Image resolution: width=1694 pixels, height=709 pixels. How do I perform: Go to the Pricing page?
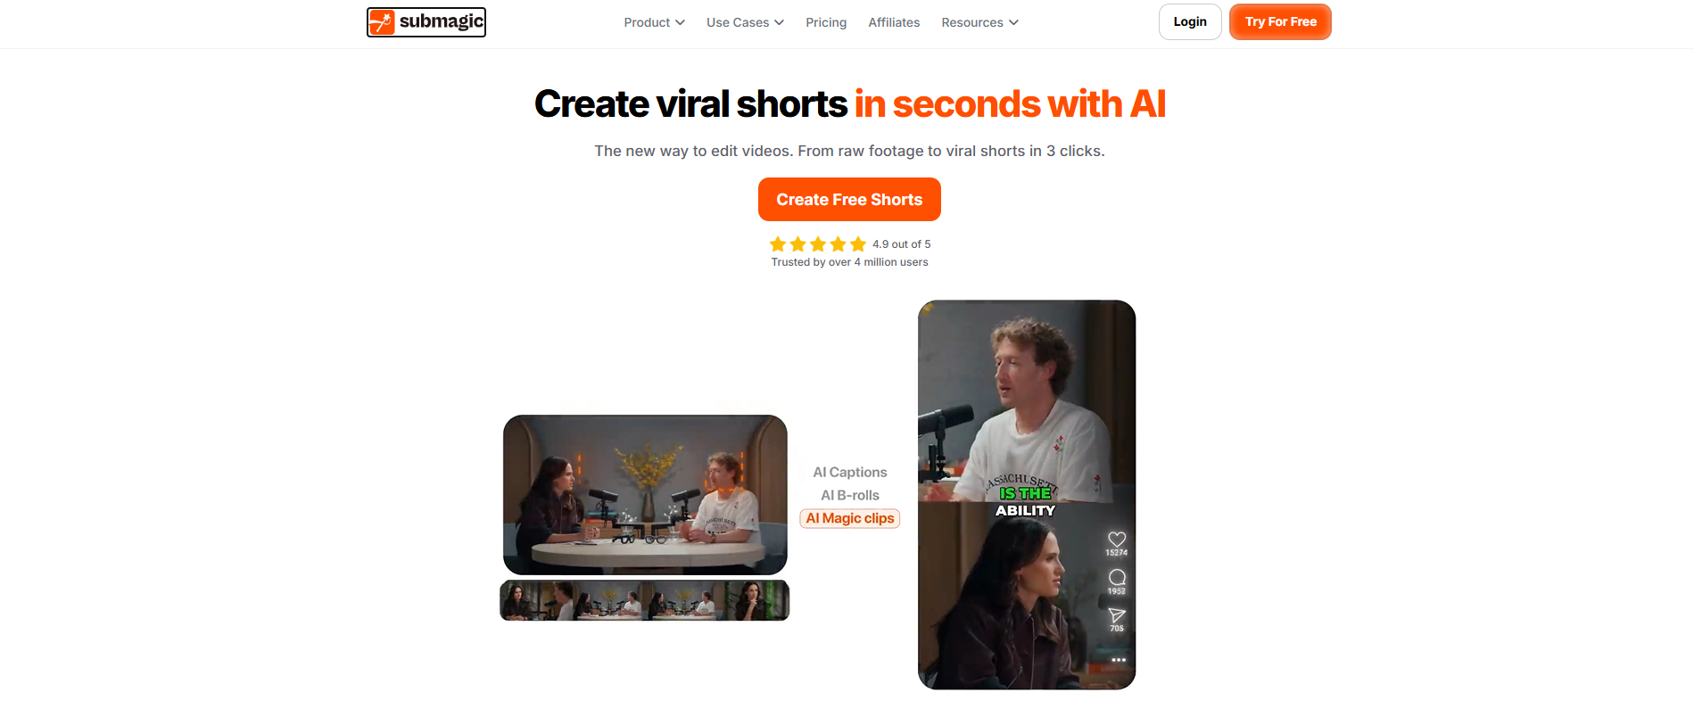pyautogui.click(x=826, y=22)
